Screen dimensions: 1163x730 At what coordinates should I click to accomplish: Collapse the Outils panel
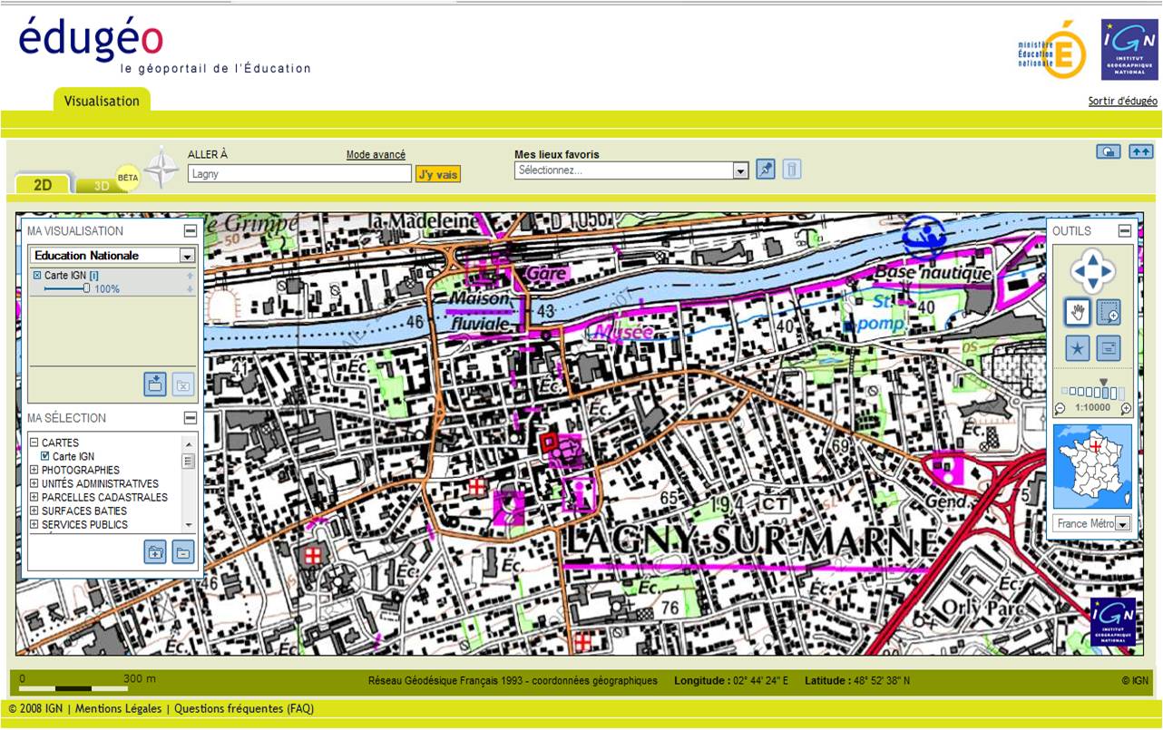pos(1124,231)
